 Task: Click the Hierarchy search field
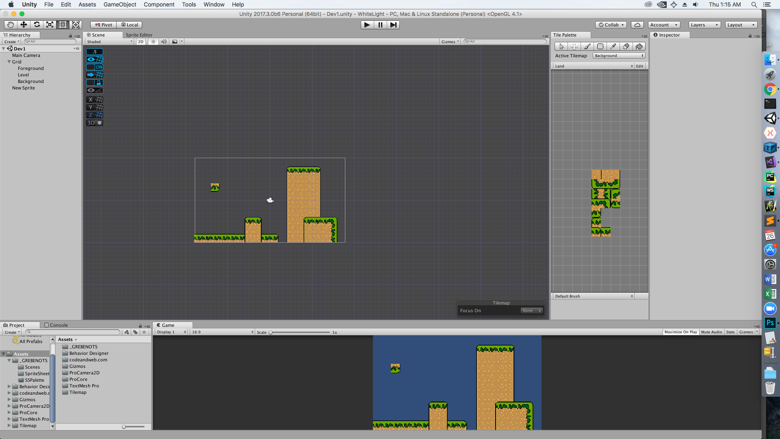[50, 41]
